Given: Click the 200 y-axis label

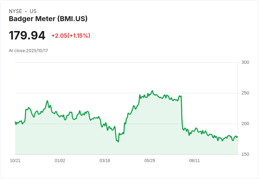Looking at the screenshot, I should coord(245,124).
